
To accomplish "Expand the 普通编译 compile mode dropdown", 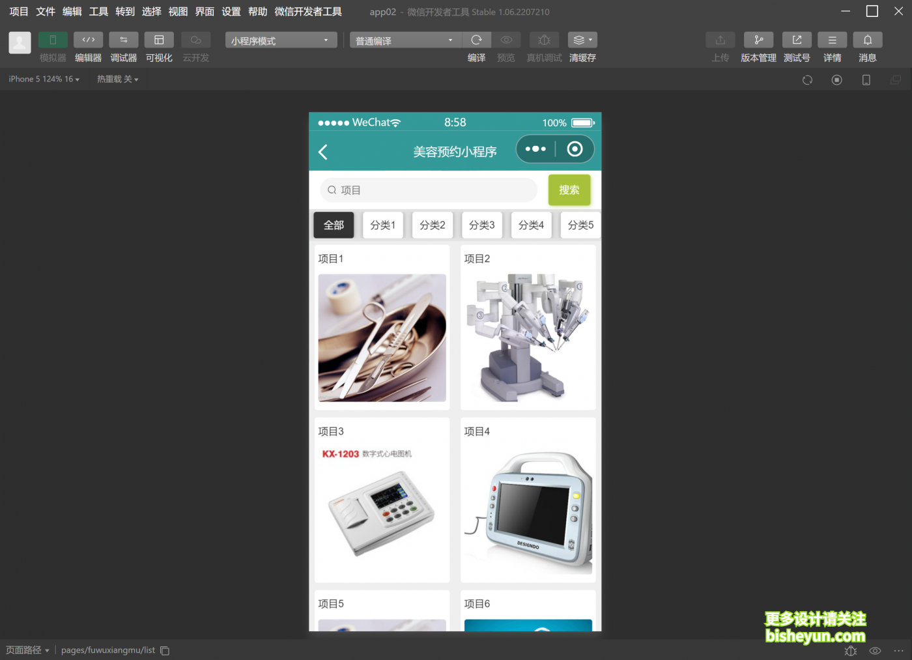I will point(404,40).
